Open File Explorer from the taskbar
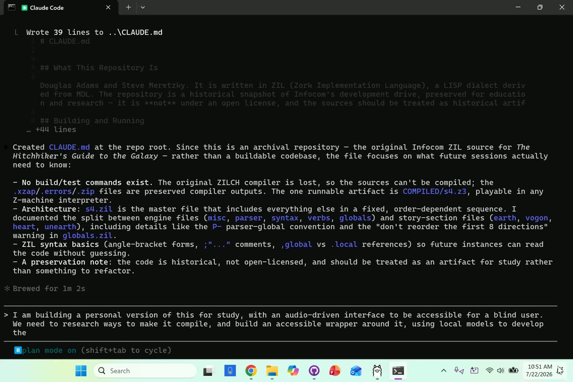This screenshot has height=382, width=573. pyautogui.click(x=272, y=371)
